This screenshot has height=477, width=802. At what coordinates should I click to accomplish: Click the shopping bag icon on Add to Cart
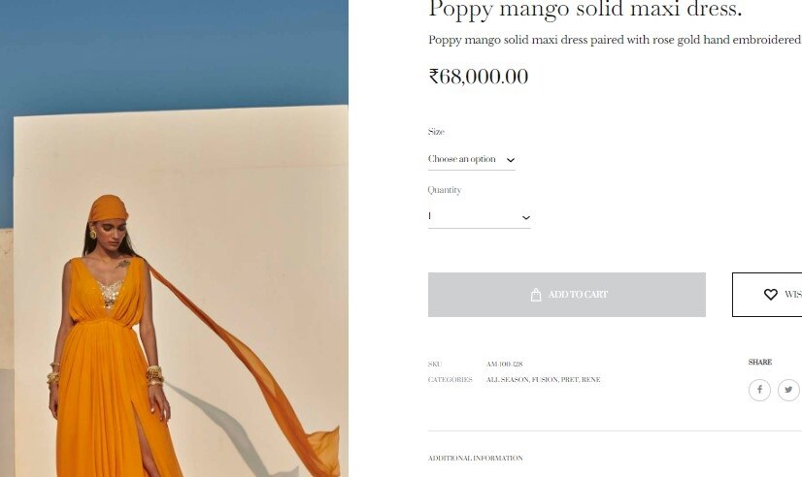click(x=536, y=295)
